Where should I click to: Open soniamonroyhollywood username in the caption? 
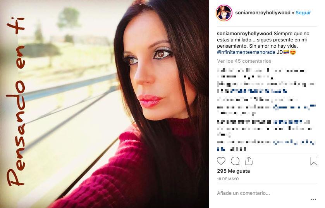click(x=244, y=34)
